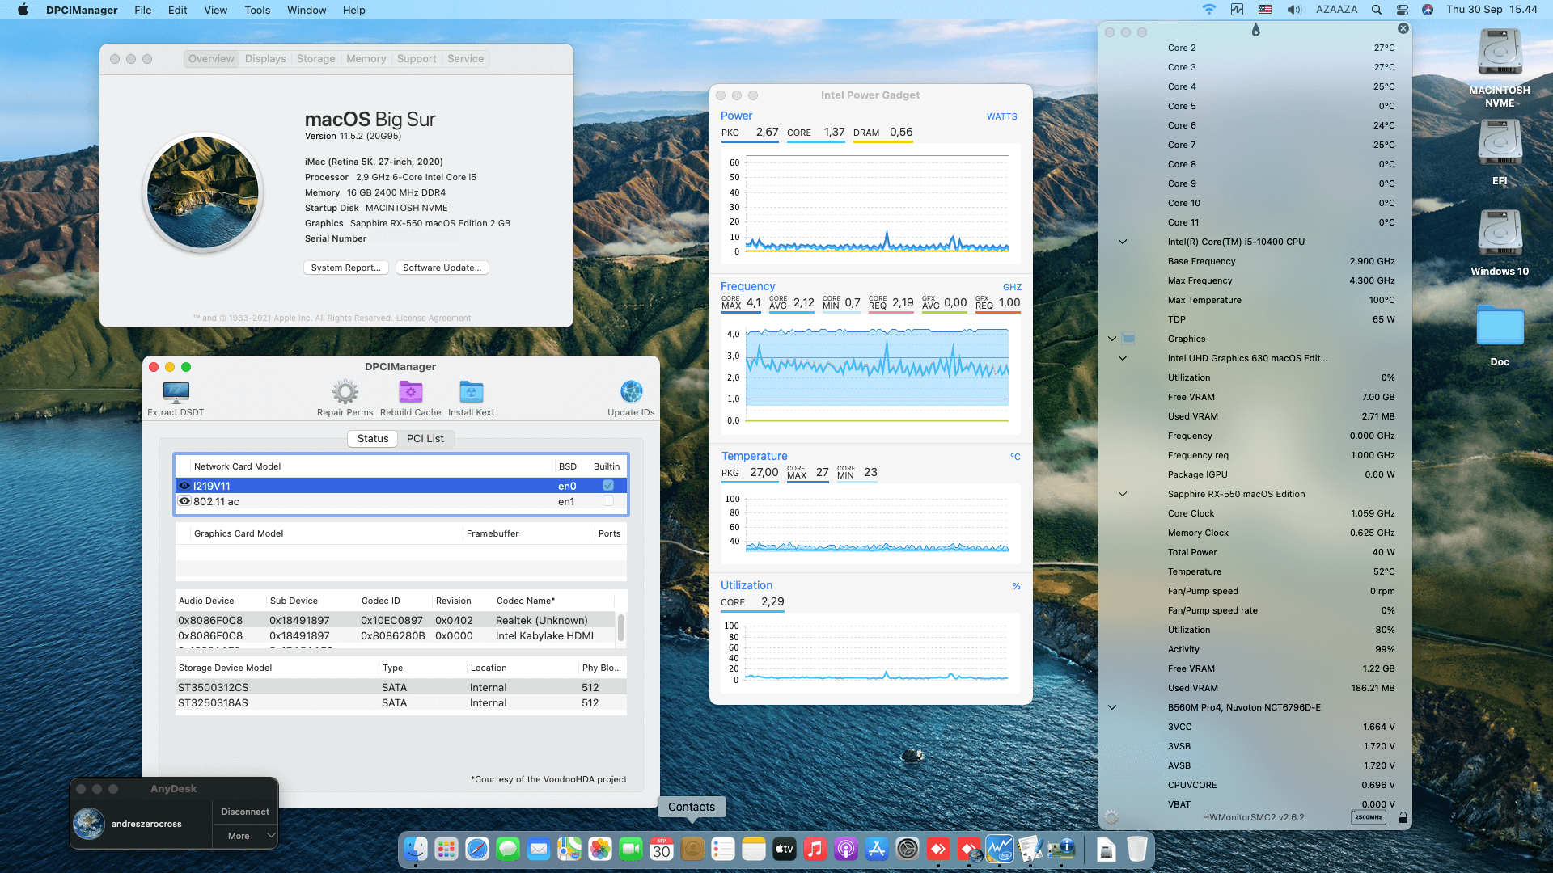
Task: Click the Install Kext toolbar icon
Action: (471, 393)
